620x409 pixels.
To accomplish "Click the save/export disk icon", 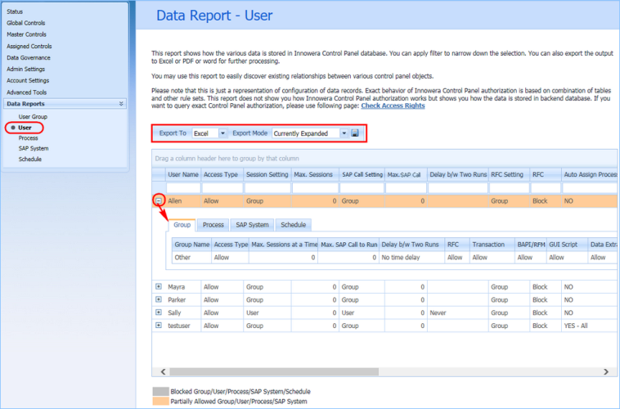I will 355,133.
